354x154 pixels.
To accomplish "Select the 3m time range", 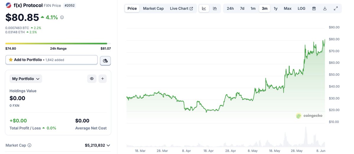I will pyautogui.click(x=265, y=9).
